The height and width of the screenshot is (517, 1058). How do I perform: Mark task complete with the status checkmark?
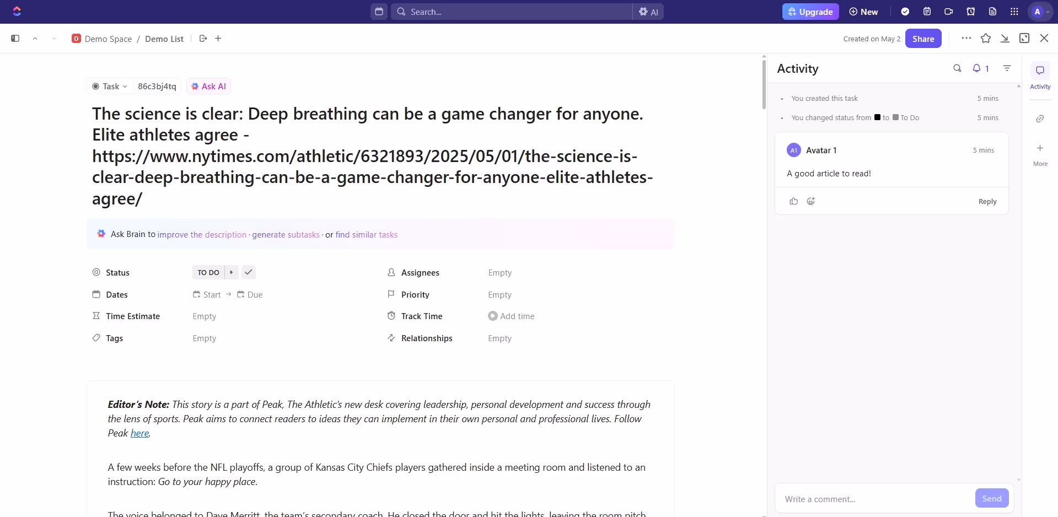[x=249, y=272]
